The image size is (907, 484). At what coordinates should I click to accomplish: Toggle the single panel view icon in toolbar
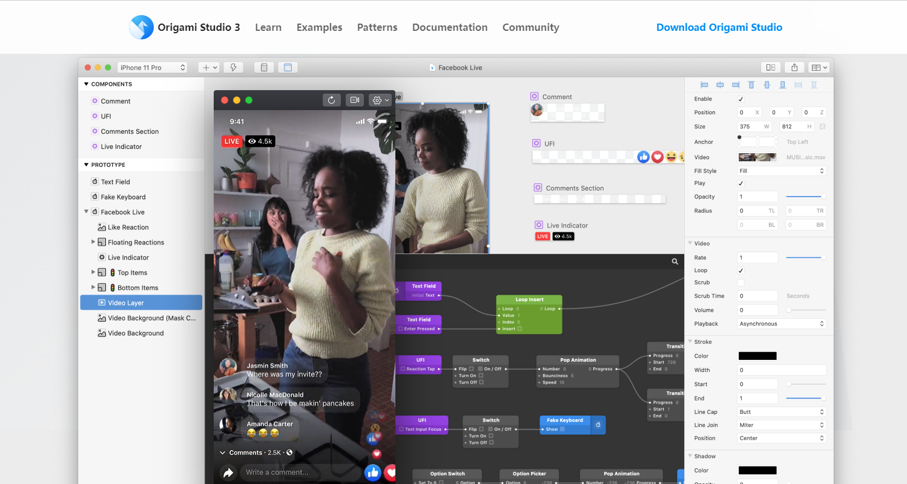pos(264,68)
